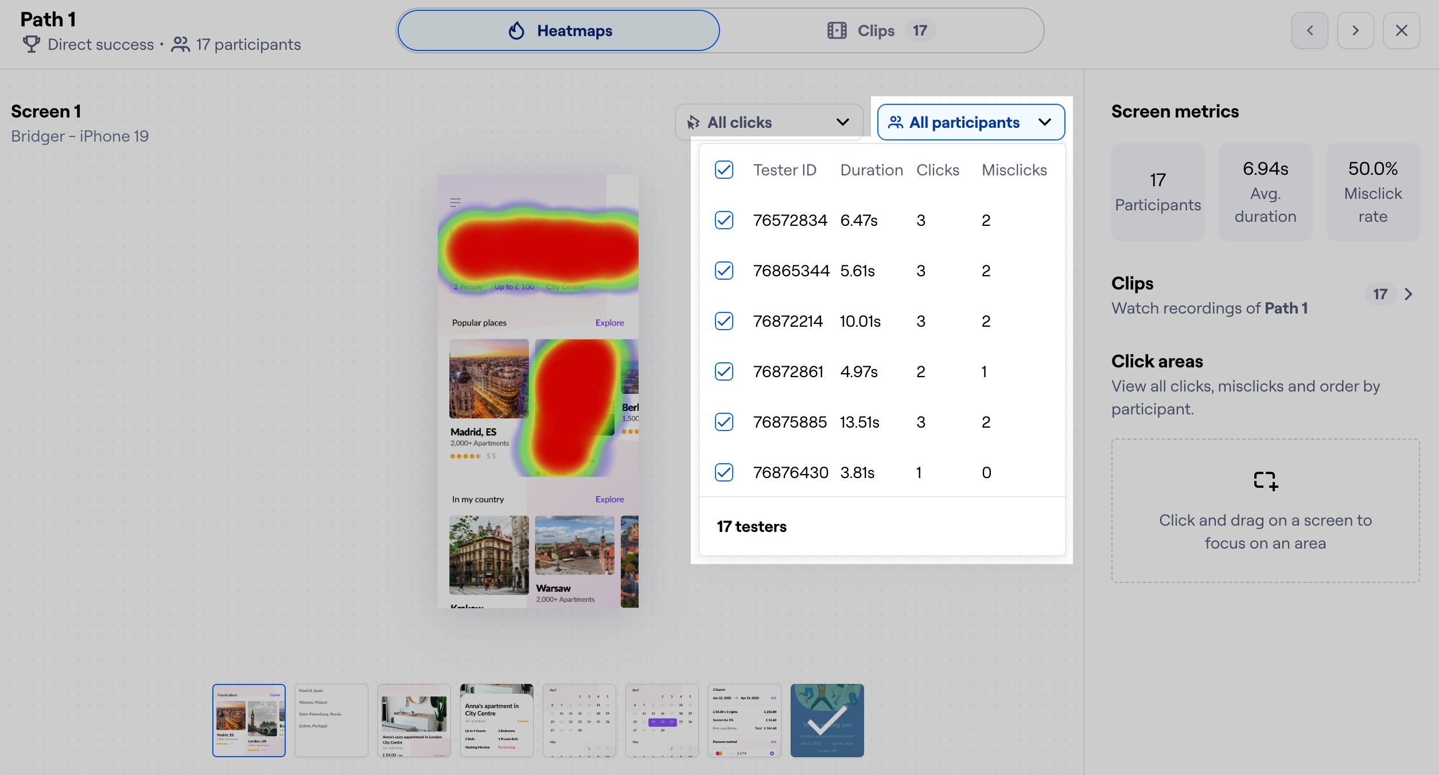
Task: Select the calendar thumbnail with highlighted dates
Action: (x=662, y=720)
